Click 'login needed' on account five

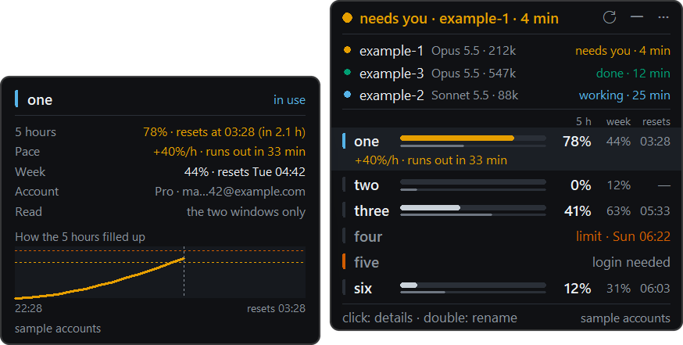pyautogui.click(x=631, y=262)
